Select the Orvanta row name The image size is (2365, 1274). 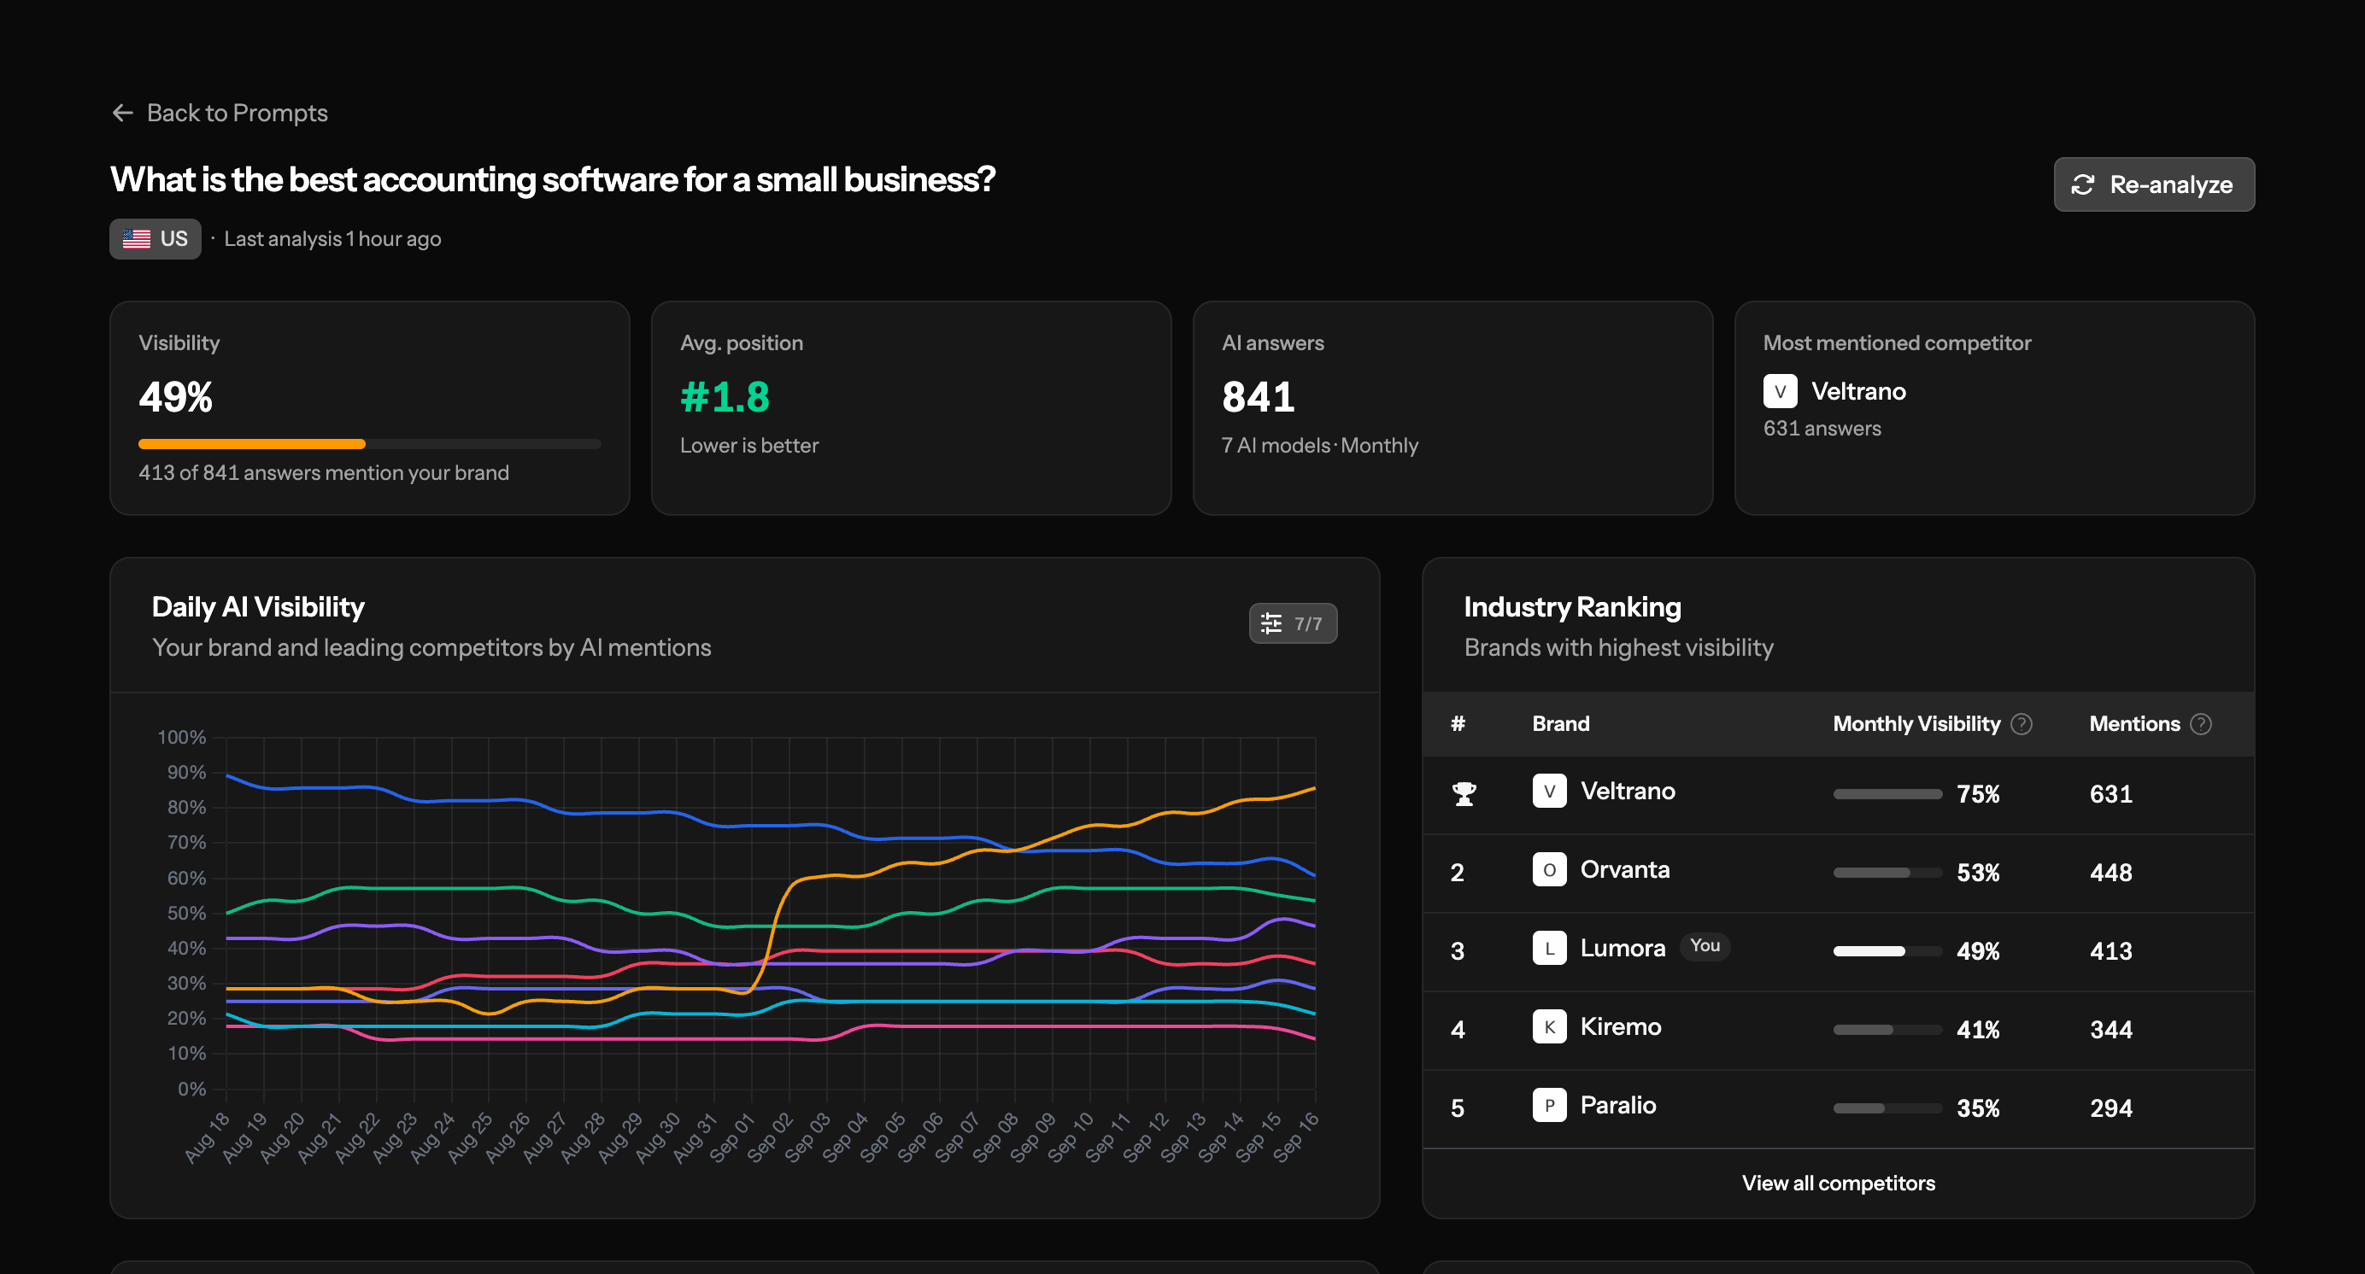[x=1625, y=869]
